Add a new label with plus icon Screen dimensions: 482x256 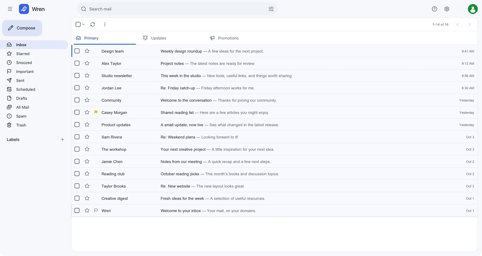click(62, 139)
